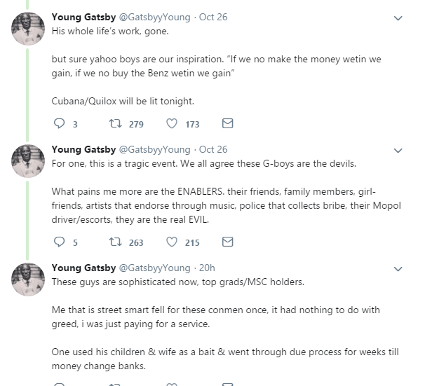Open chevron menu on the 20h tweet
Screen dimensions: 425x386
398,268
